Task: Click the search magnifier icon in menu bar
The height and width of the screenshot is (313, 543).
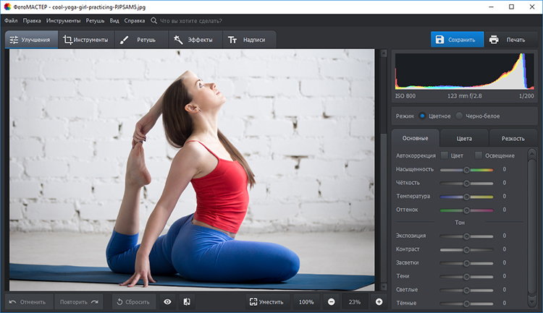Action: click(x=153, y=21)
